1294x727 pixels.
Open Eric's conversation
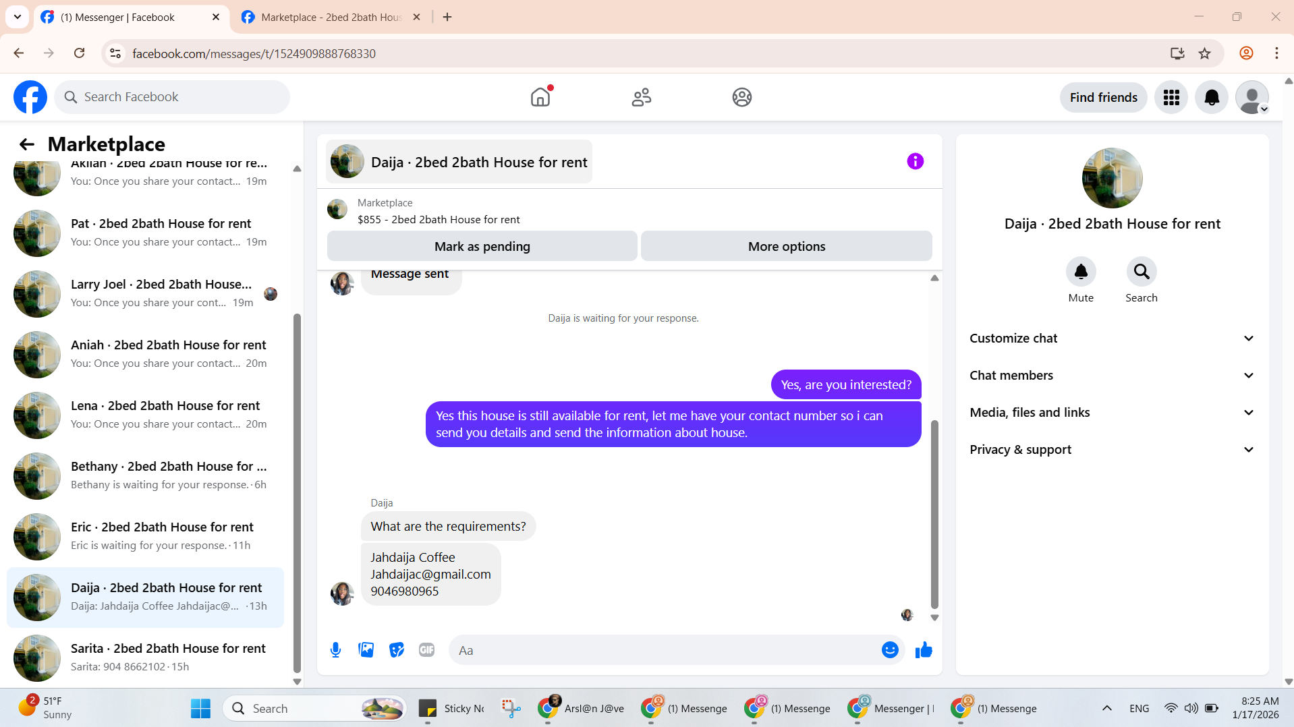click(145, 536)
